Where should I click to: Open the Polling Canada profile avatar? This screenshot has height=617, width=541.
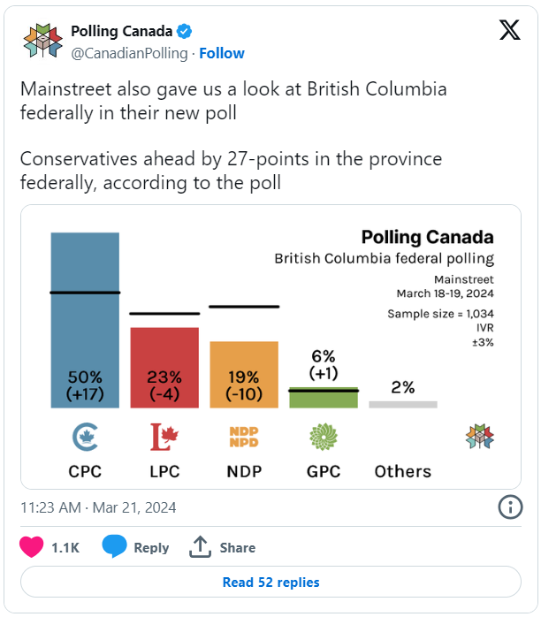(43, 41)
